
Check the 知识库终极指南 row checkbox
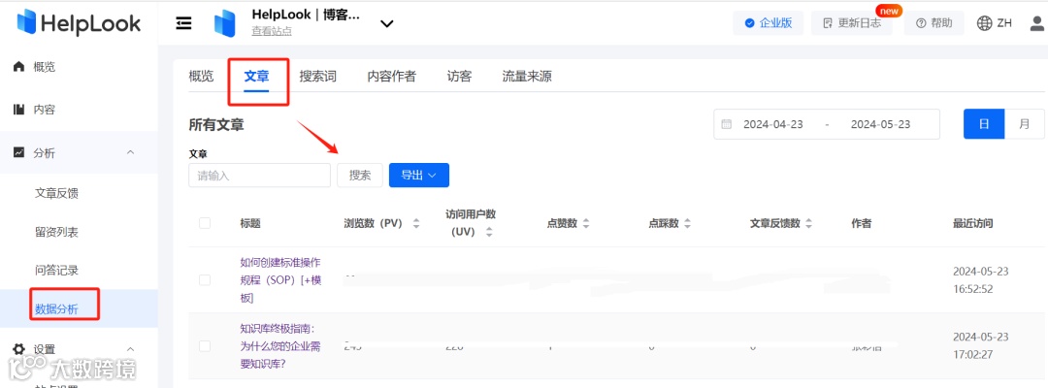tap(205, 346)
